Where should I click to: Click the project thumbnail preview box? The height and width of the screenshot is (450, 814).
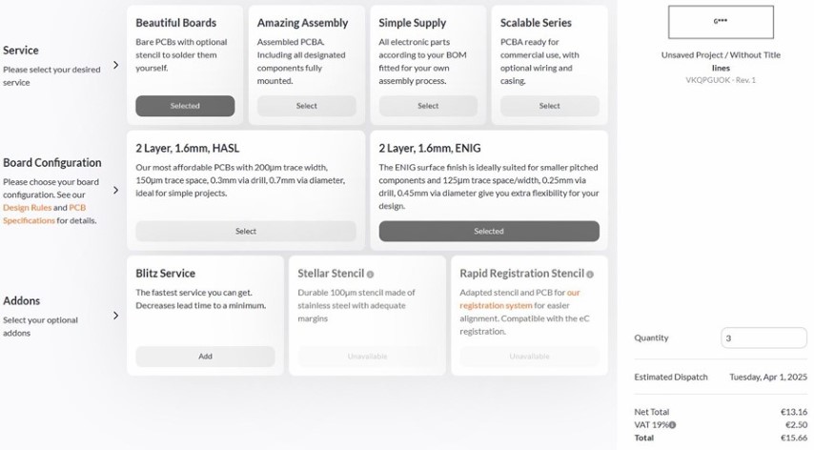pyautogui.click(x=720, y=21)
